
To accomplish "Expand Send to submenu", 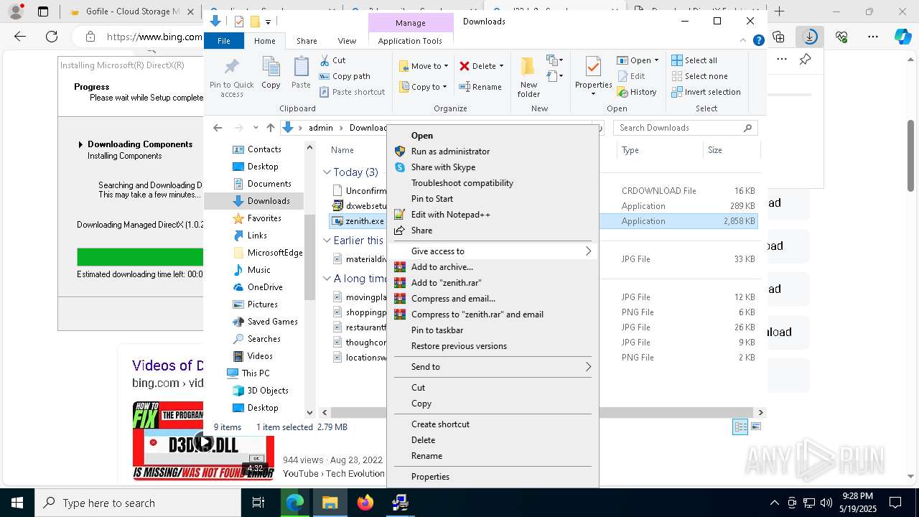I will [494, 367].
